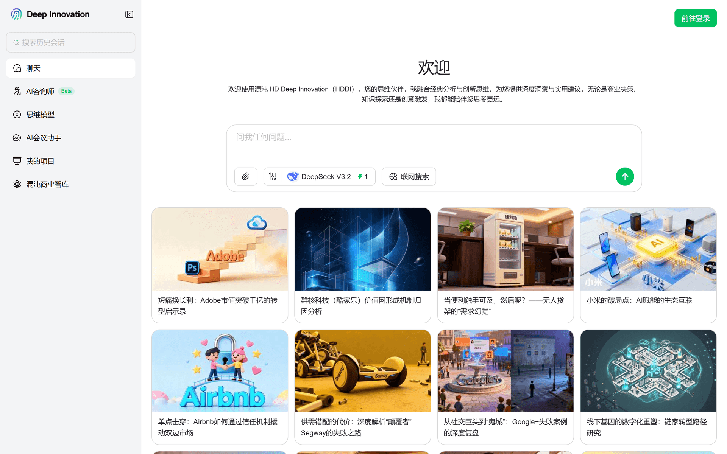Screen dimensions: 727x454
Task: Open the blue glass building thumbnail
Action: tap(363, 249)
